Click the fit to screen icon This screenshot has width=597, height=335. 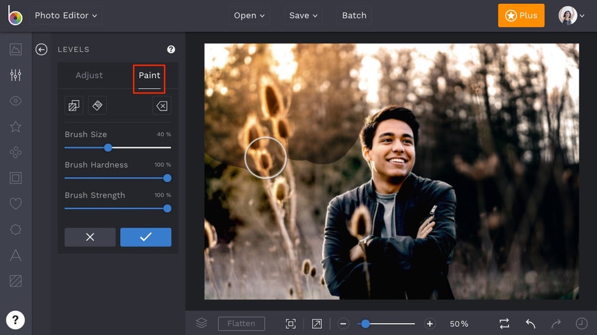tap(291, 324)
